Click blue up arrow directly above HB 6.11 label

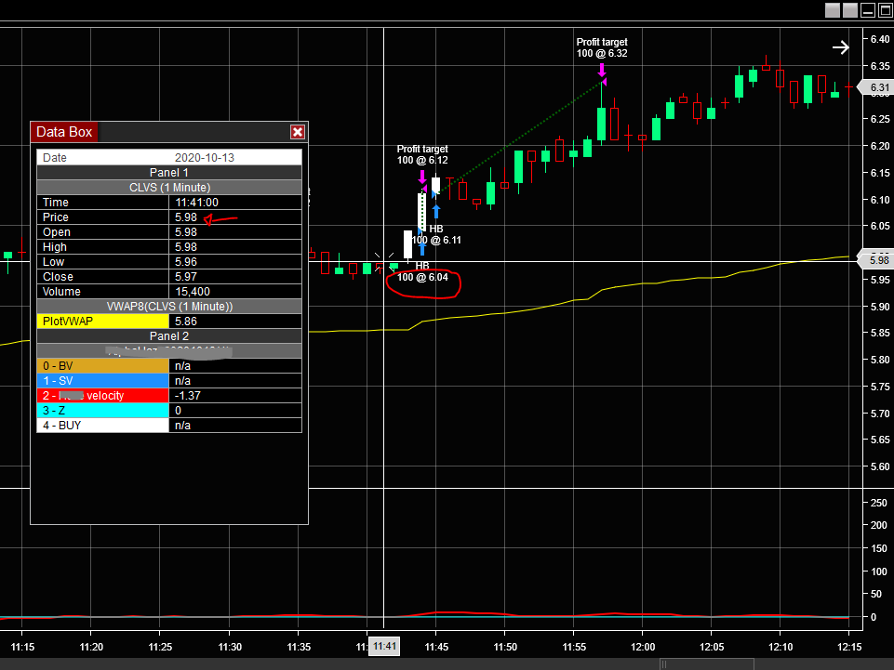click(x=436, y=211)
